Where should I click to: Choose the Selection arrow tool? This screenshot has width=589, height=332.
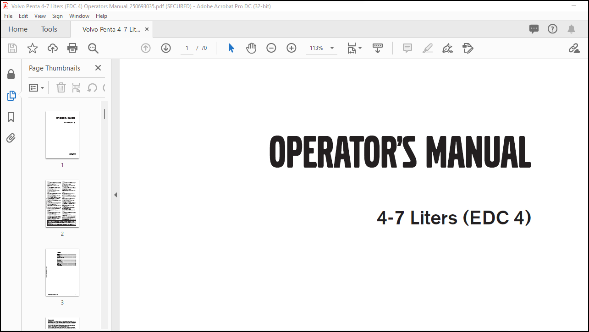pos(231,48)
